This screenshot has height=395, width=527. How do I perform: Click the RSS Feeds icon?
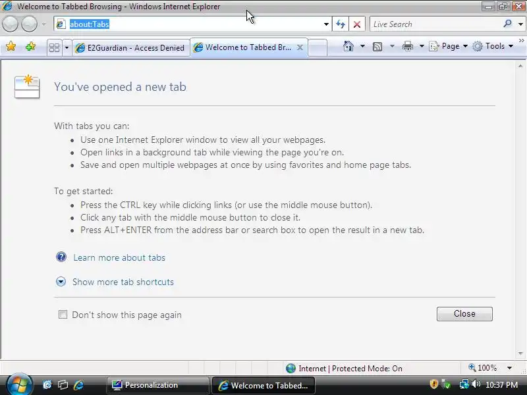click(x=377, y=46)
